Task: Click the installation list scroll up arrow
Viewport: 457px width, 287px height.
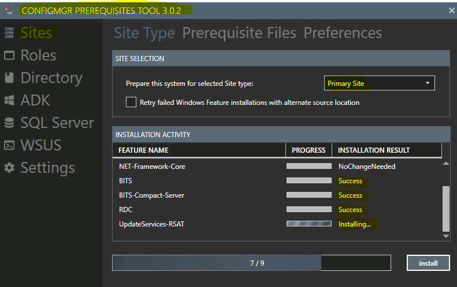Action: 445,164
